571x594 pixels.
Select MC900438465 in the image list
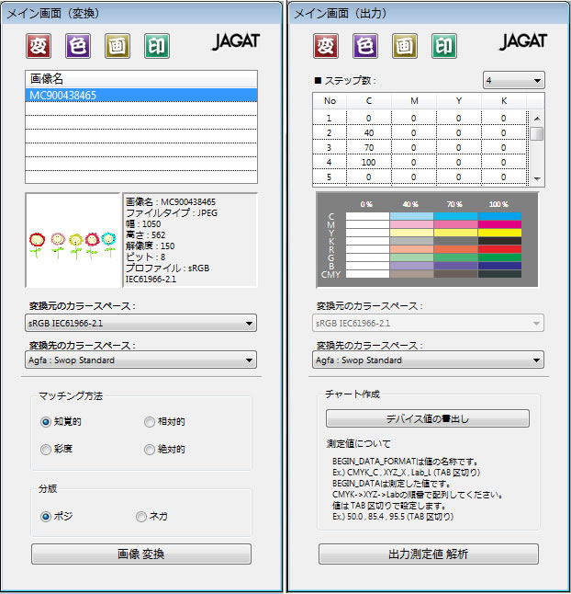point(140,95)
